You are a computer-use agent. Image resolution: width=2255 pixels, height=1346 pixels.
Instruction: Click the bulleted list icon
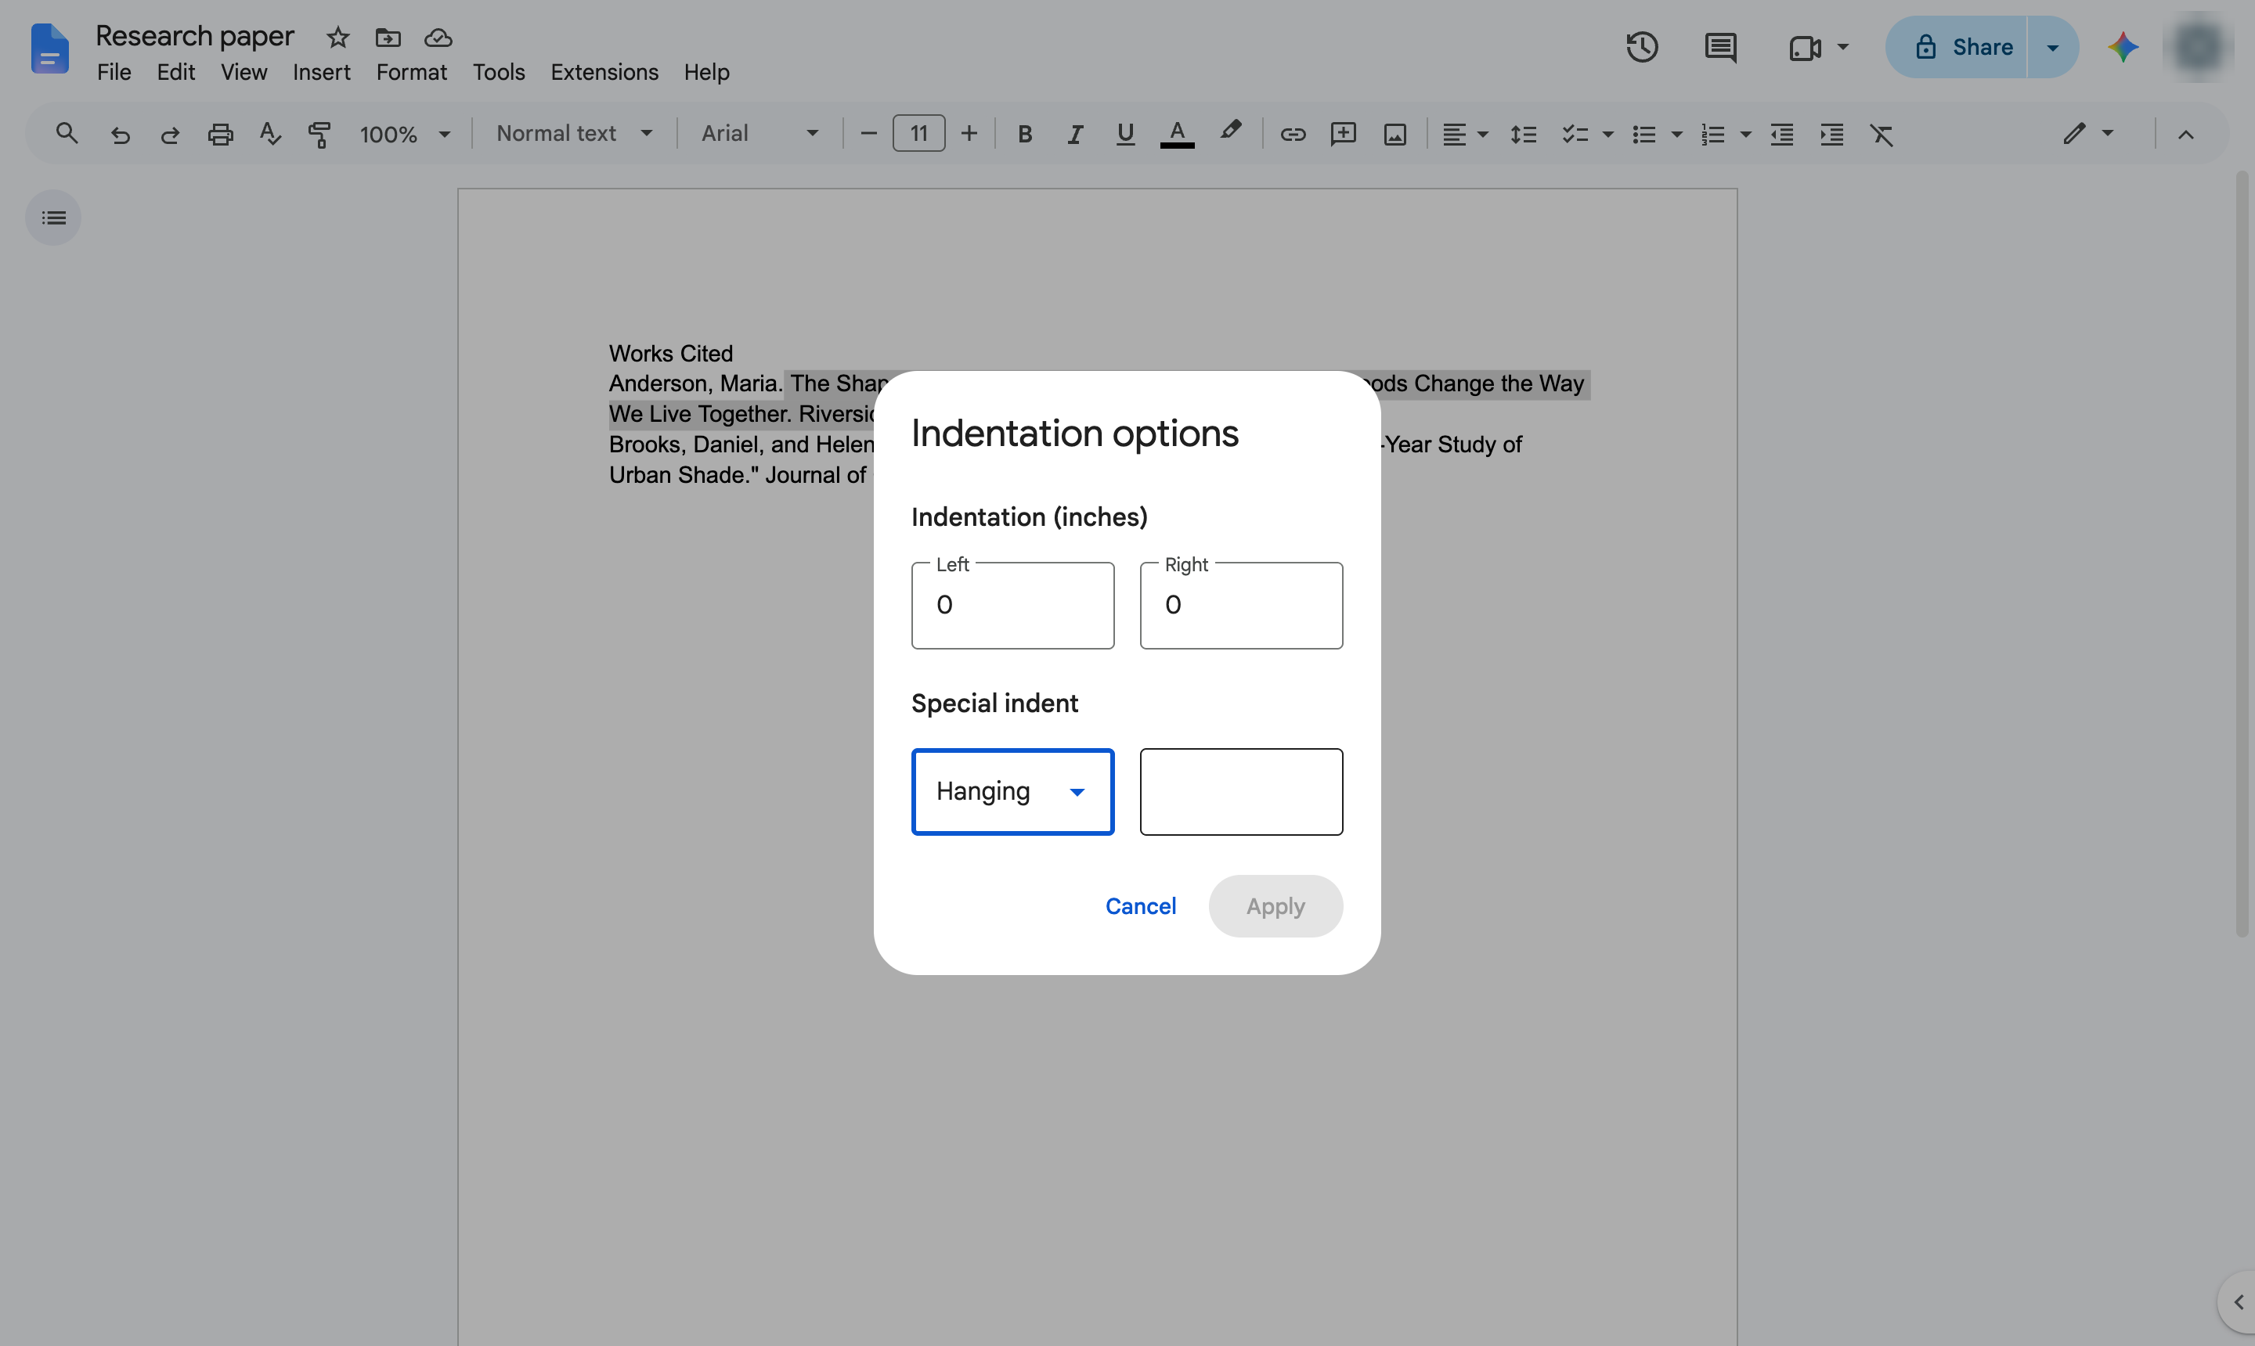[x=1643, y=135]
